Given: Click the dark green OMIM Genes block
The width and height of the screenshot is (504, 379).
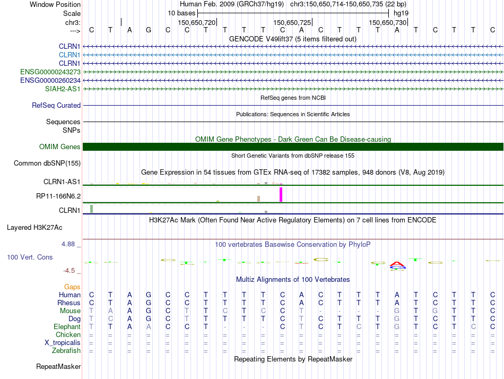Looking at the screenshot, I should [293, 147].
